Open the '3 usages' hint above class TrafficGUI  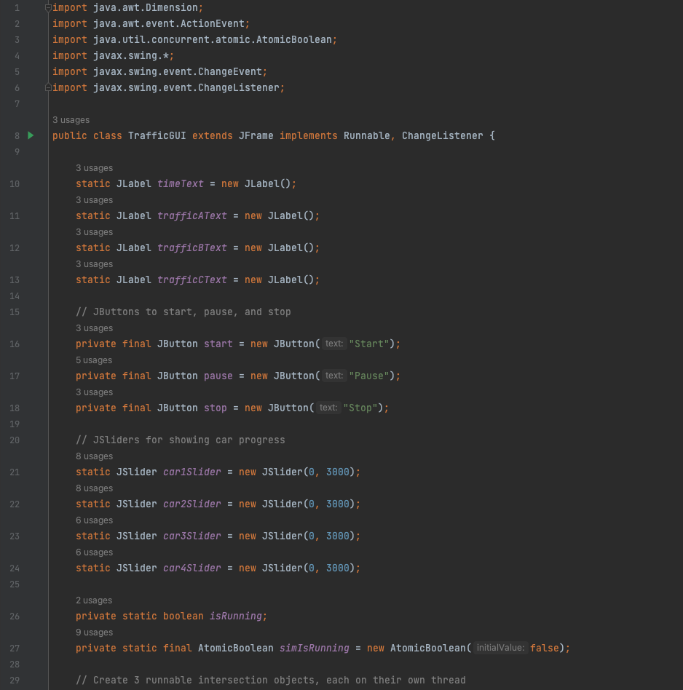[x=71, y=119]
